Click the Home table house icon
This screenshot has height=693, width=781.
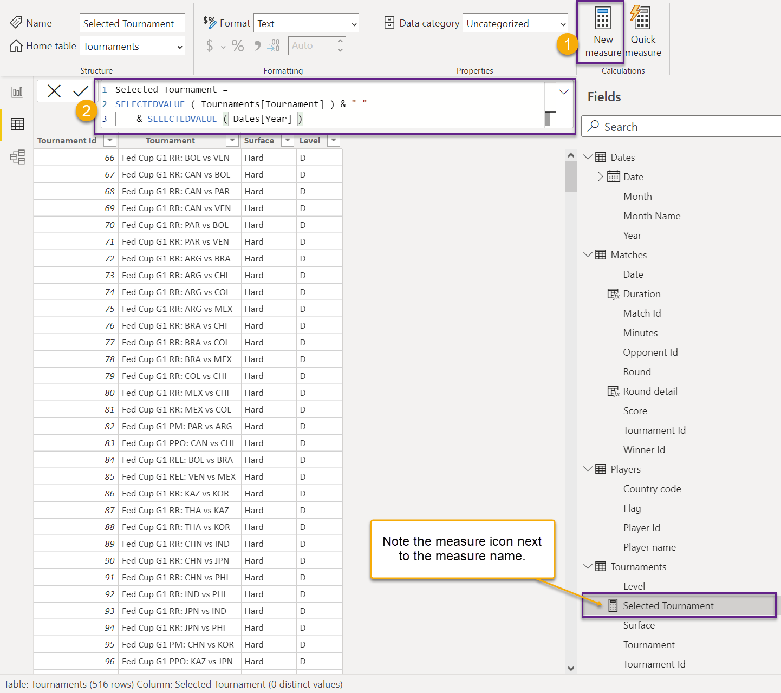pyautogui.click(x=16, y=46)
